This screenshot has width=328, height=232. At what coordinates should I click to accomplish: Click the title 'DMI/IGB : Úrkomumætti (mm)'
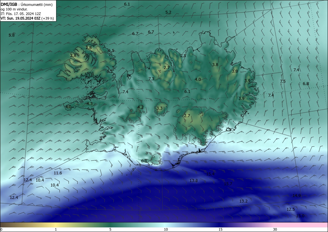27,4
